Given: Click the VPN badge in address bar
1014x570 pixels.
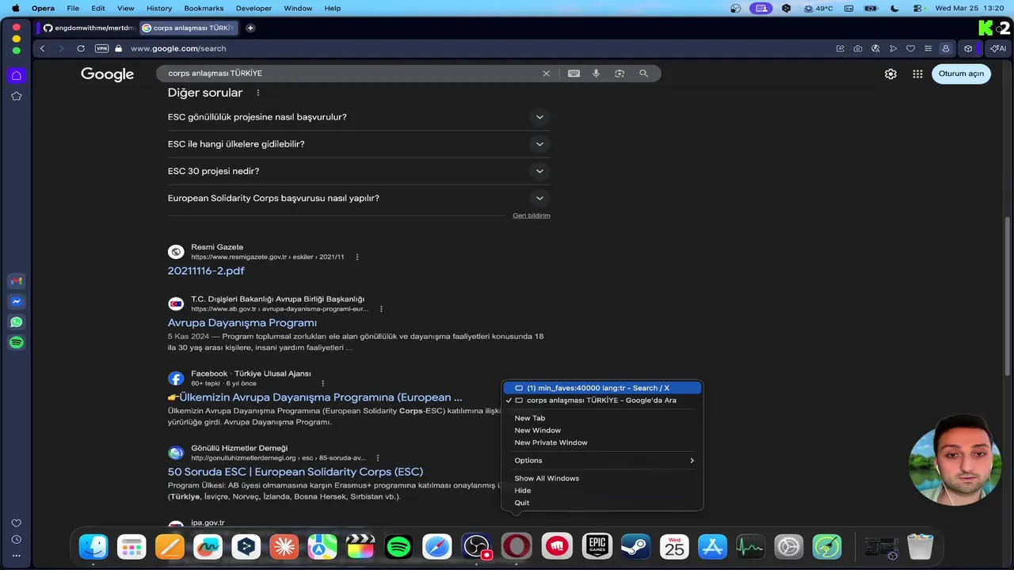Looking at the screenshot, I should tap(101, 48).
